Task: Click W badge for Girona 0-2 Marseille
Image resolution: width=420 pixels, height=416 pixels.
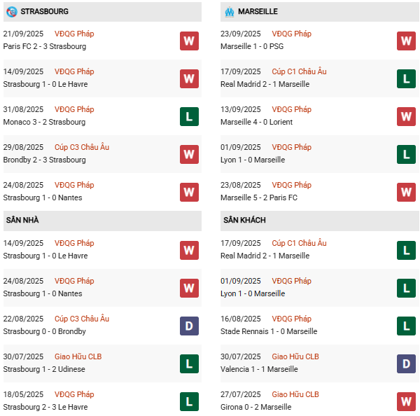Action: [x=406, y=401]
